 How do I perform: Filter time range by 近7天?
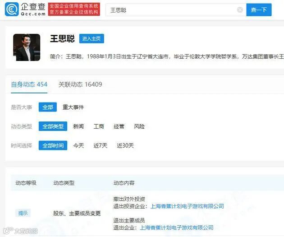click(x=101, y=146)
